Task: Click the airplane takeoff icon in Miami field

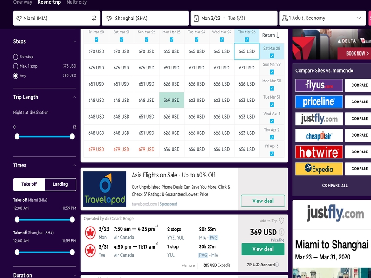Action: pos(19,18)
